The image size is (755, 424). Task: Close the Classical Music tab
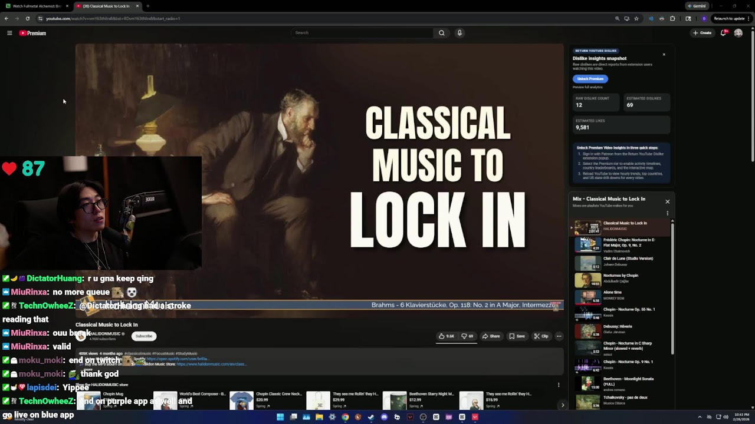coord(137,6)
